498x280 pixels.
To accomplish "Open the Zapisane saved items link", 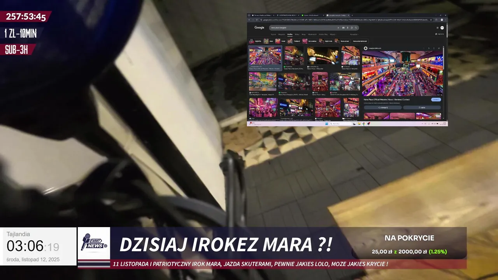I will (440, 34).
